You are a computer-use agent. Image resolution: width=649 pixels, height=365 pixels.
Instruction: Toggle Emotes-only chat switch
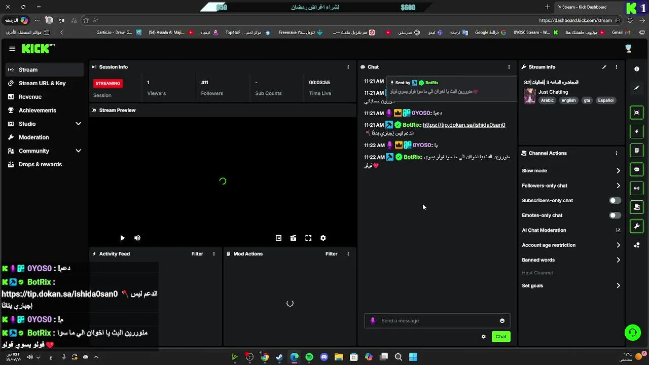click(x=615, y=215)
